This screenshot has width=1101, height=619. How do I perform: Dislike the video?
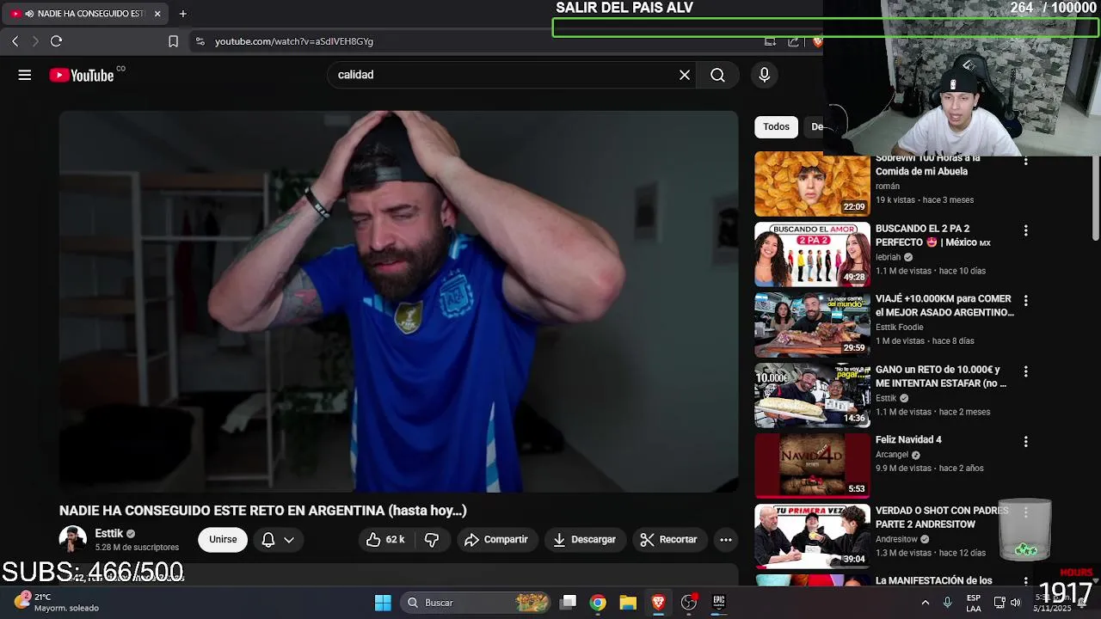(432, 539)
